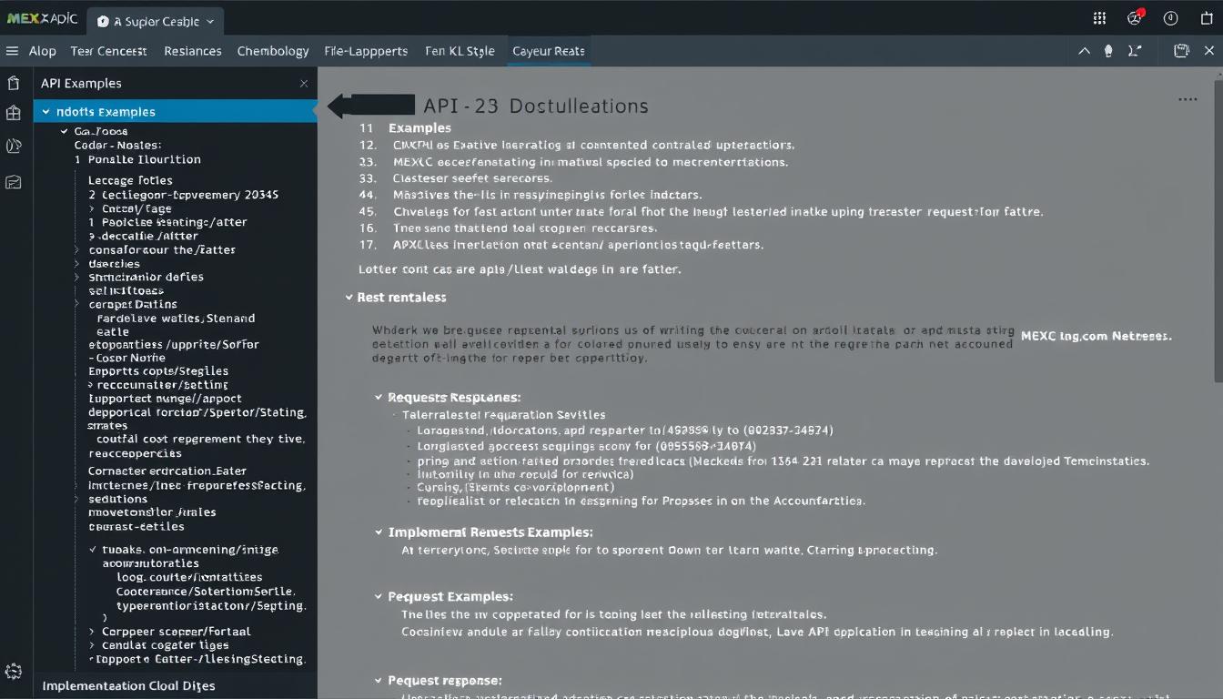Collapse the Implemeral Remests Examples section
Screen dimensions: 1223x699
point(379,532)
